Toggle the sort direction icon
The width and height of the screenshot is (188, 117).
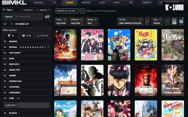pyautogui.click(x=147, y=21)
